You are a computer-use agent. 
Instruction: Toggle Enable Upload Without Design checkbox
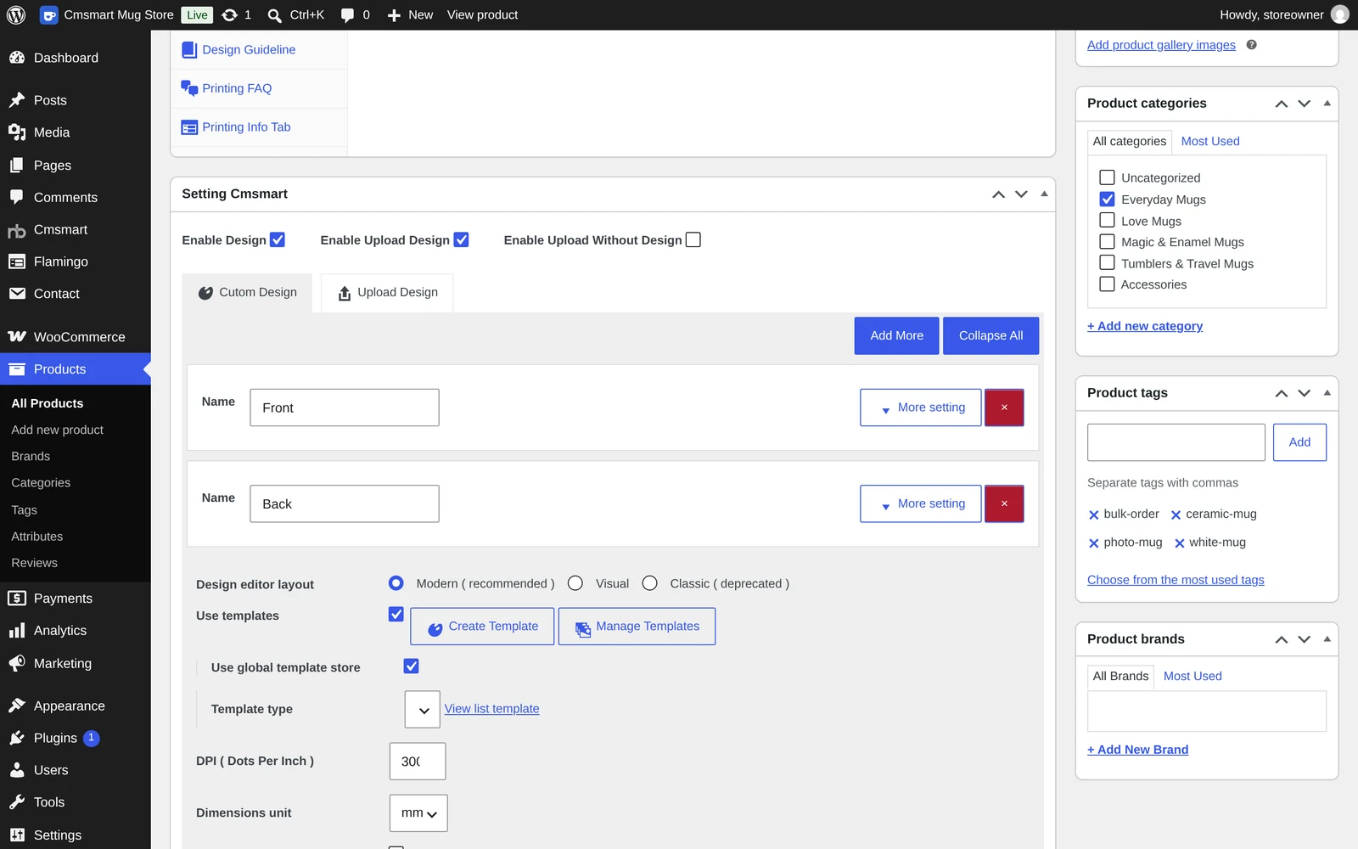(693, 240)
